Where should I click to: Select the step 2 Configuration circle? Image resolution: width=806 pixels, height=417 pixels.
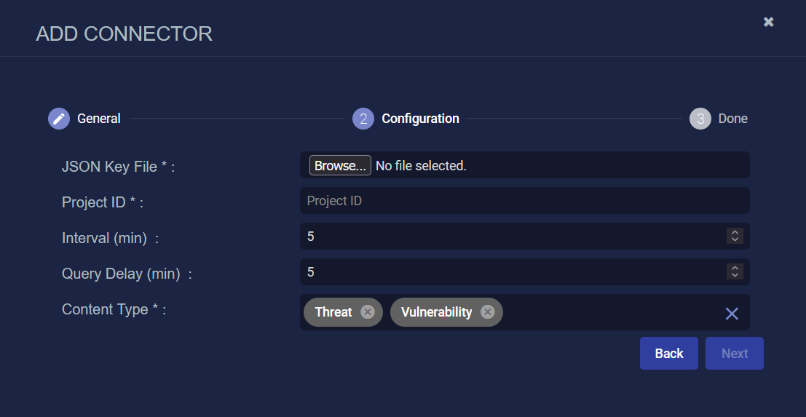(363, 119)
